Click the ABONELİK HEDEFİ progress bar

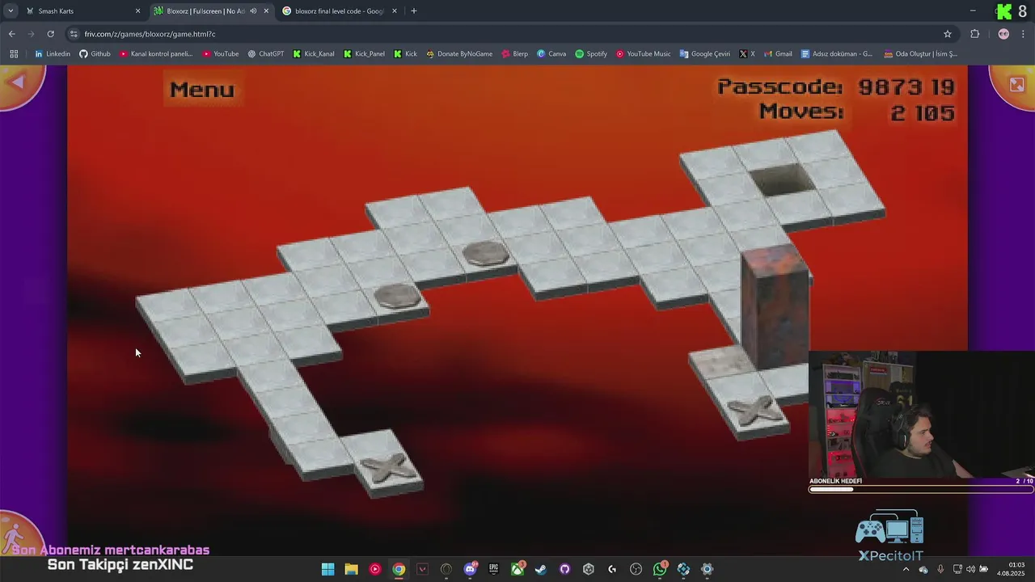coord(921,489)
